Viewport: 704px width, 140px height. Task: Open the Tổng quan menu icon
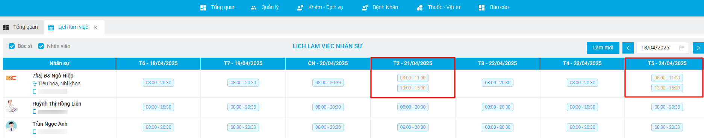pyautogui.click(x=203, y=7)
